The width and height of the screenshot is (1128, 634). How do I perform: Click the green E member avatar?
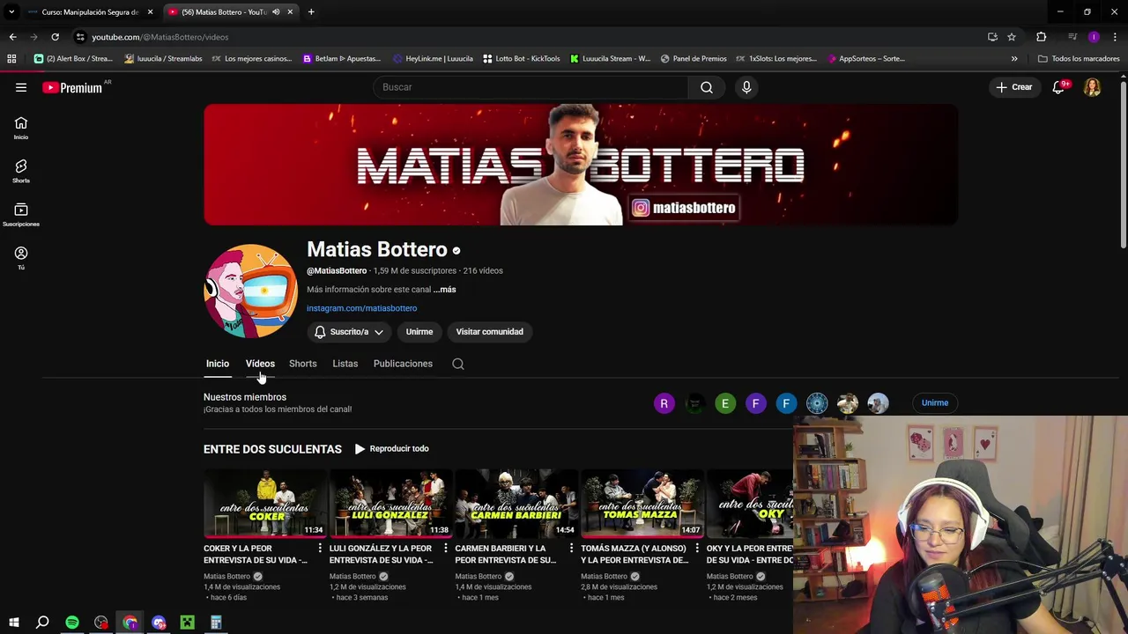point(725,403)
